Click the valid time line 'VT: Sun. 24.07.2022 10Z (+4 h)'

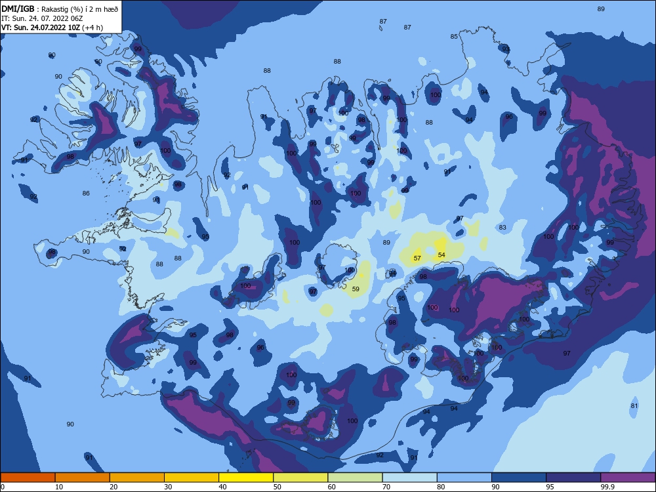tap(52, 28)
